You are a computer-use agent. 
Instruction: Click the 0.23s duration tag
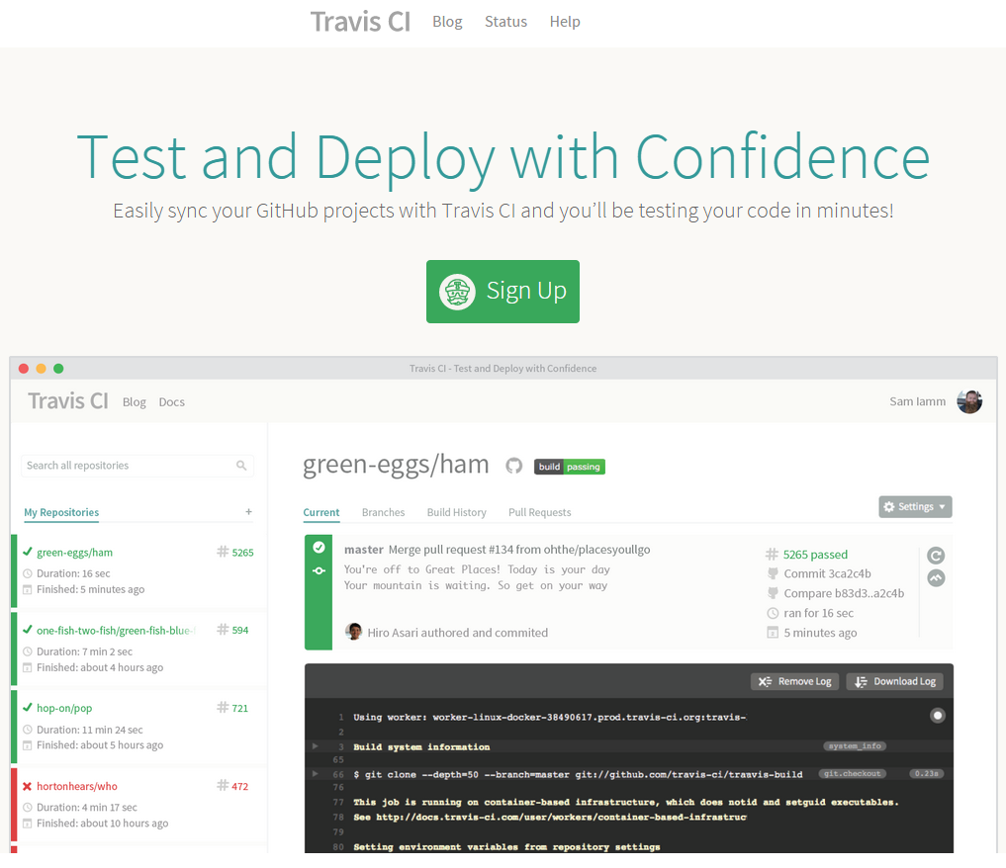pos(927,774)
